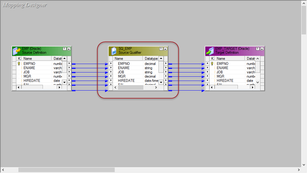Click the primary key icon in EMP source

coord(19,64)
